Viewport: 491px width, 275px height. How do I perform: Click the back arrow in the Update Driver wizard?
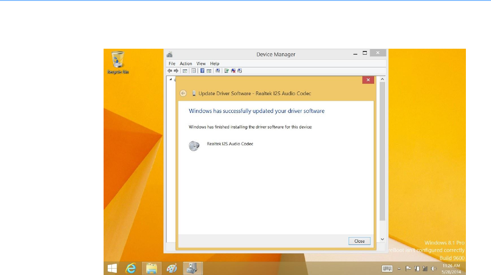pyautogui.click(x=183, y=93)
